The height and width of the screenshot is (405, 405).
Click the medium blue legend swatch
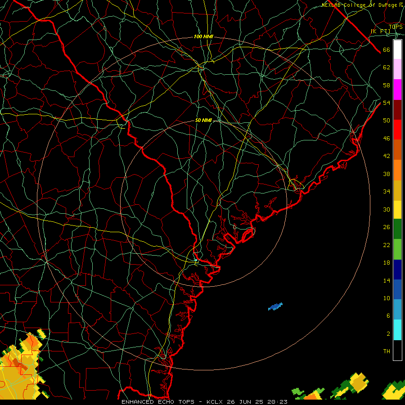pos(397,289)
